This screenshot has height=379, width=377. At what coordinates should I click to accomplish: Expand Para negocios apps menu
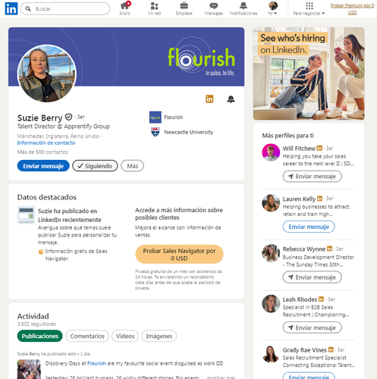pyautogui.click(x=309, y=8)
